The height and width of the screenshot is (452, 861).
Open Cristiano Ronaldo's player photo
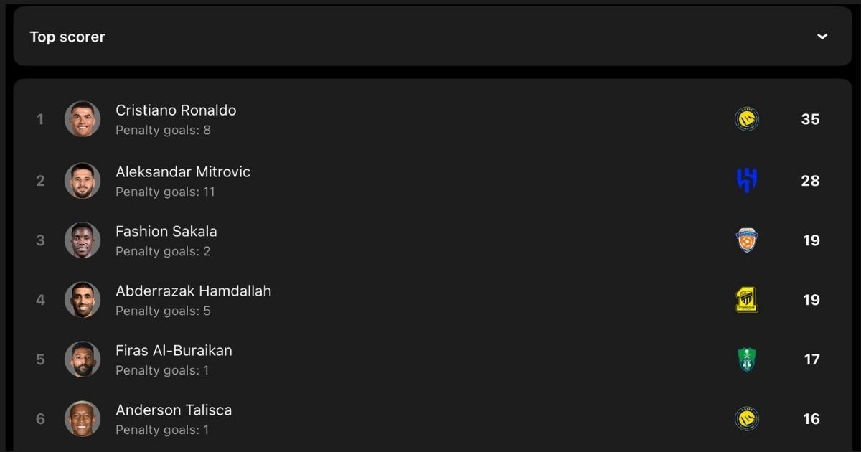[83, 119]
